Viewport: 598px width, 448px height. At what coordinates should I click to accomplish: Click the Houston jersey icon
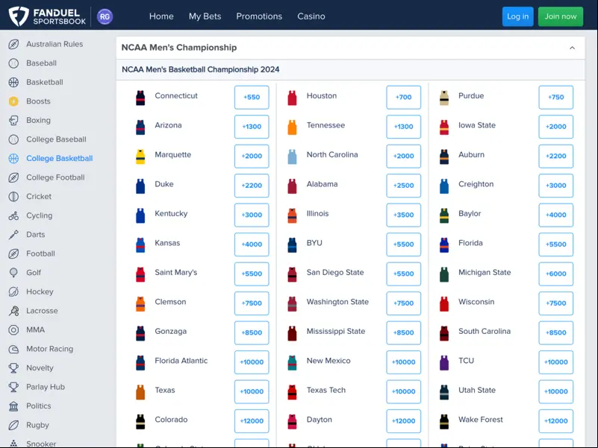(x=292, y=98)
